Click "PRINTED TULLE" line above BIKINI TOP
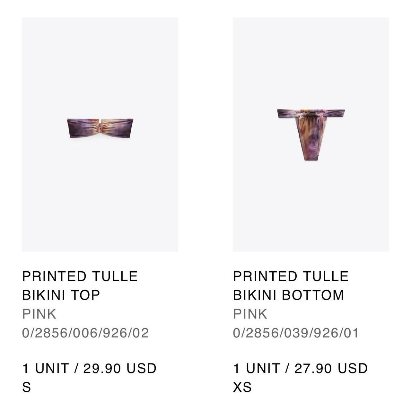Image resolution: width=411 pixels, height=411 pixels. click(80, 276)
